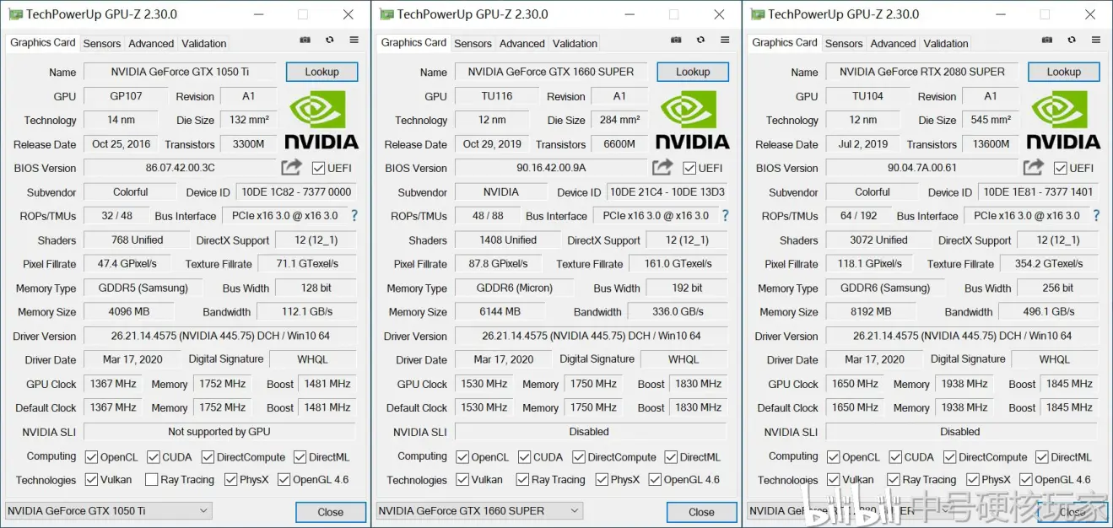
Task: Click the 8192 MB memory size value
Action: click(871, 311)
